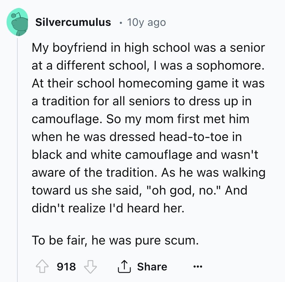Click the antenna on the snoo avatar
285x282 pixels.
[x=15, y=15]
